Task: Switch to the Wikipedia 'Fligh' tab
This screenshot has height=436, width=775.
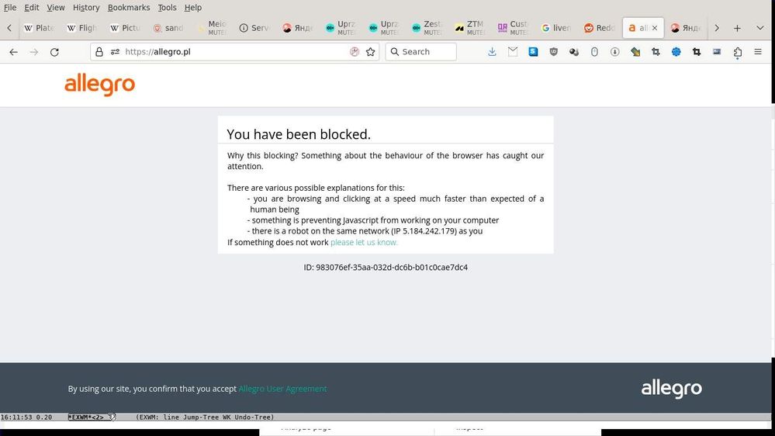Action: click(82, 28)
